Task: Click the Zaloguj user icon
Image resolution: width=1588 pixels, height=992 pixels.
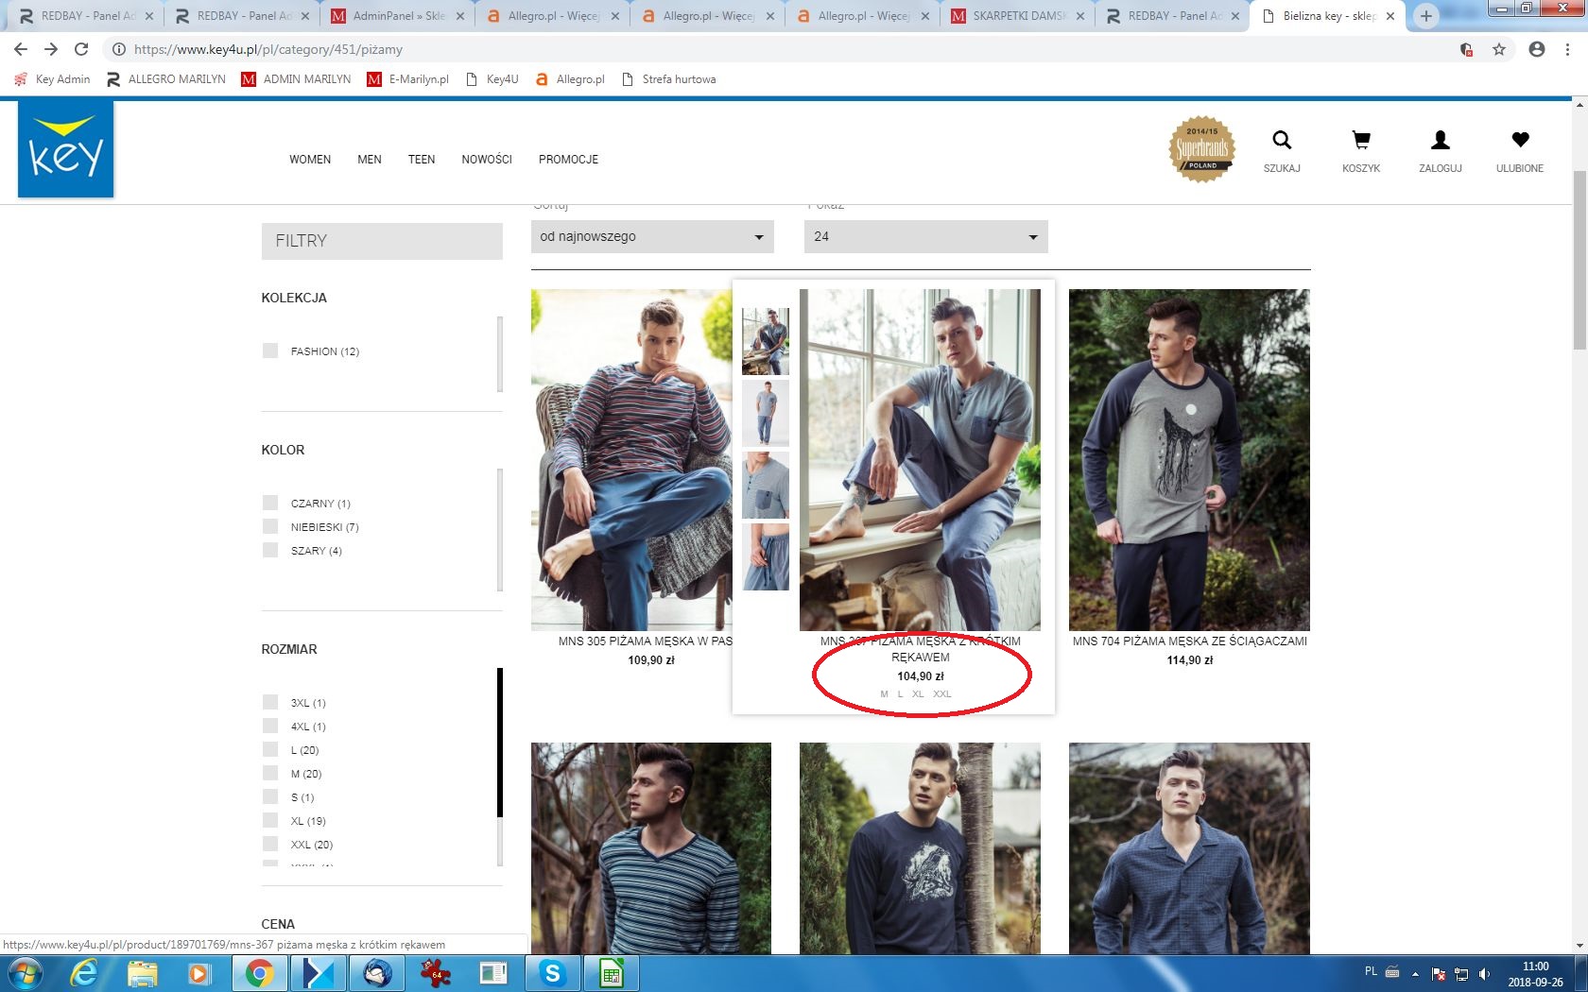Action: pyautogui.click(x=1440, y=141)
